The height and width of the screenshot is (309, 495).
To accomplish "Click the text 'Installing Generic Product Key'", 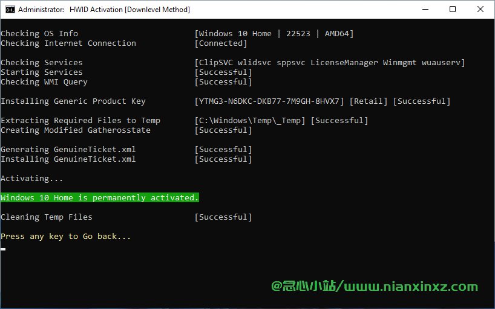I will [73, 101].
